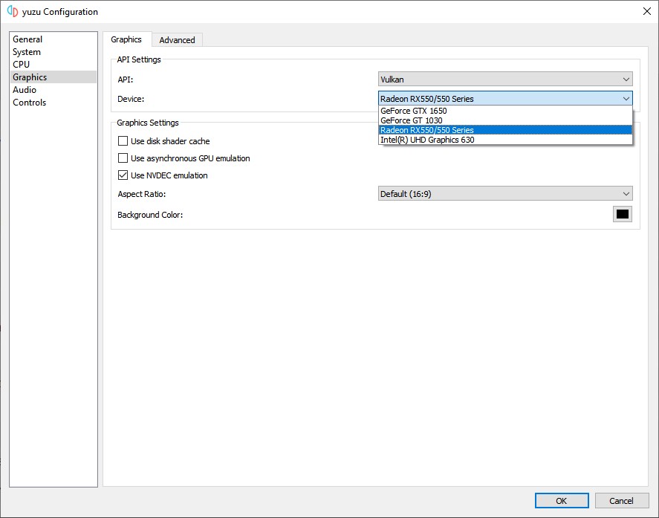Image resolution: width=659 pixels, height=518 pixels.
Task: Choose Intel(R) UHD Graphics 630 device
Action: pos(446,139)
